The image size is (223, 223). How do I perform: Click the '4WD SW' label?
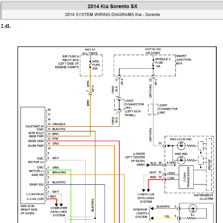[x=38, y=175]
